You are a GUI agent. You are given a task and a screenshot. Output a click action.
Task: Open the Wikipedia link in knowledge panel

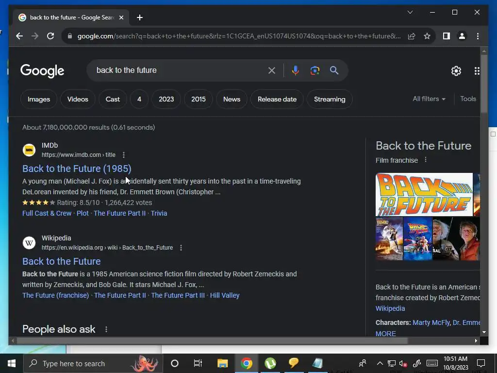390,308
